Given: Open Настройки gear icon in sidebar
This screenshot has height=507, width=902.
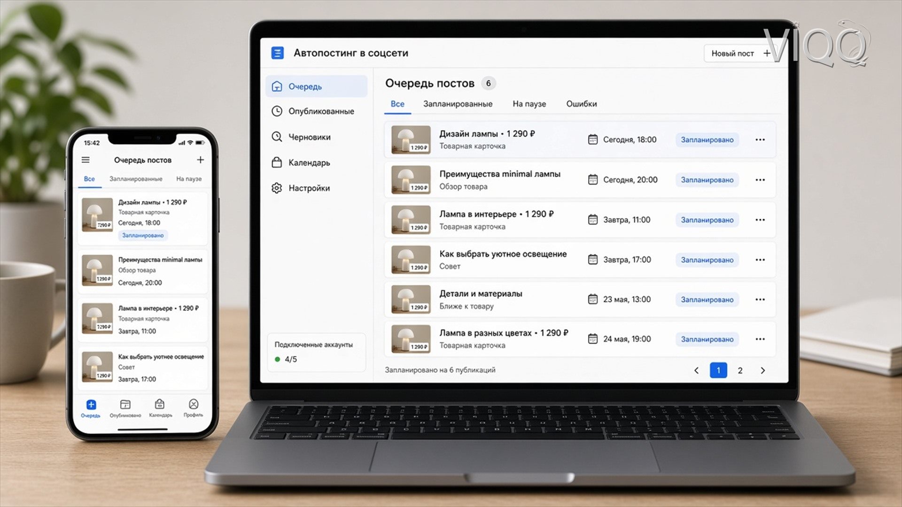Looking at the screenshot, I should 277,188.
